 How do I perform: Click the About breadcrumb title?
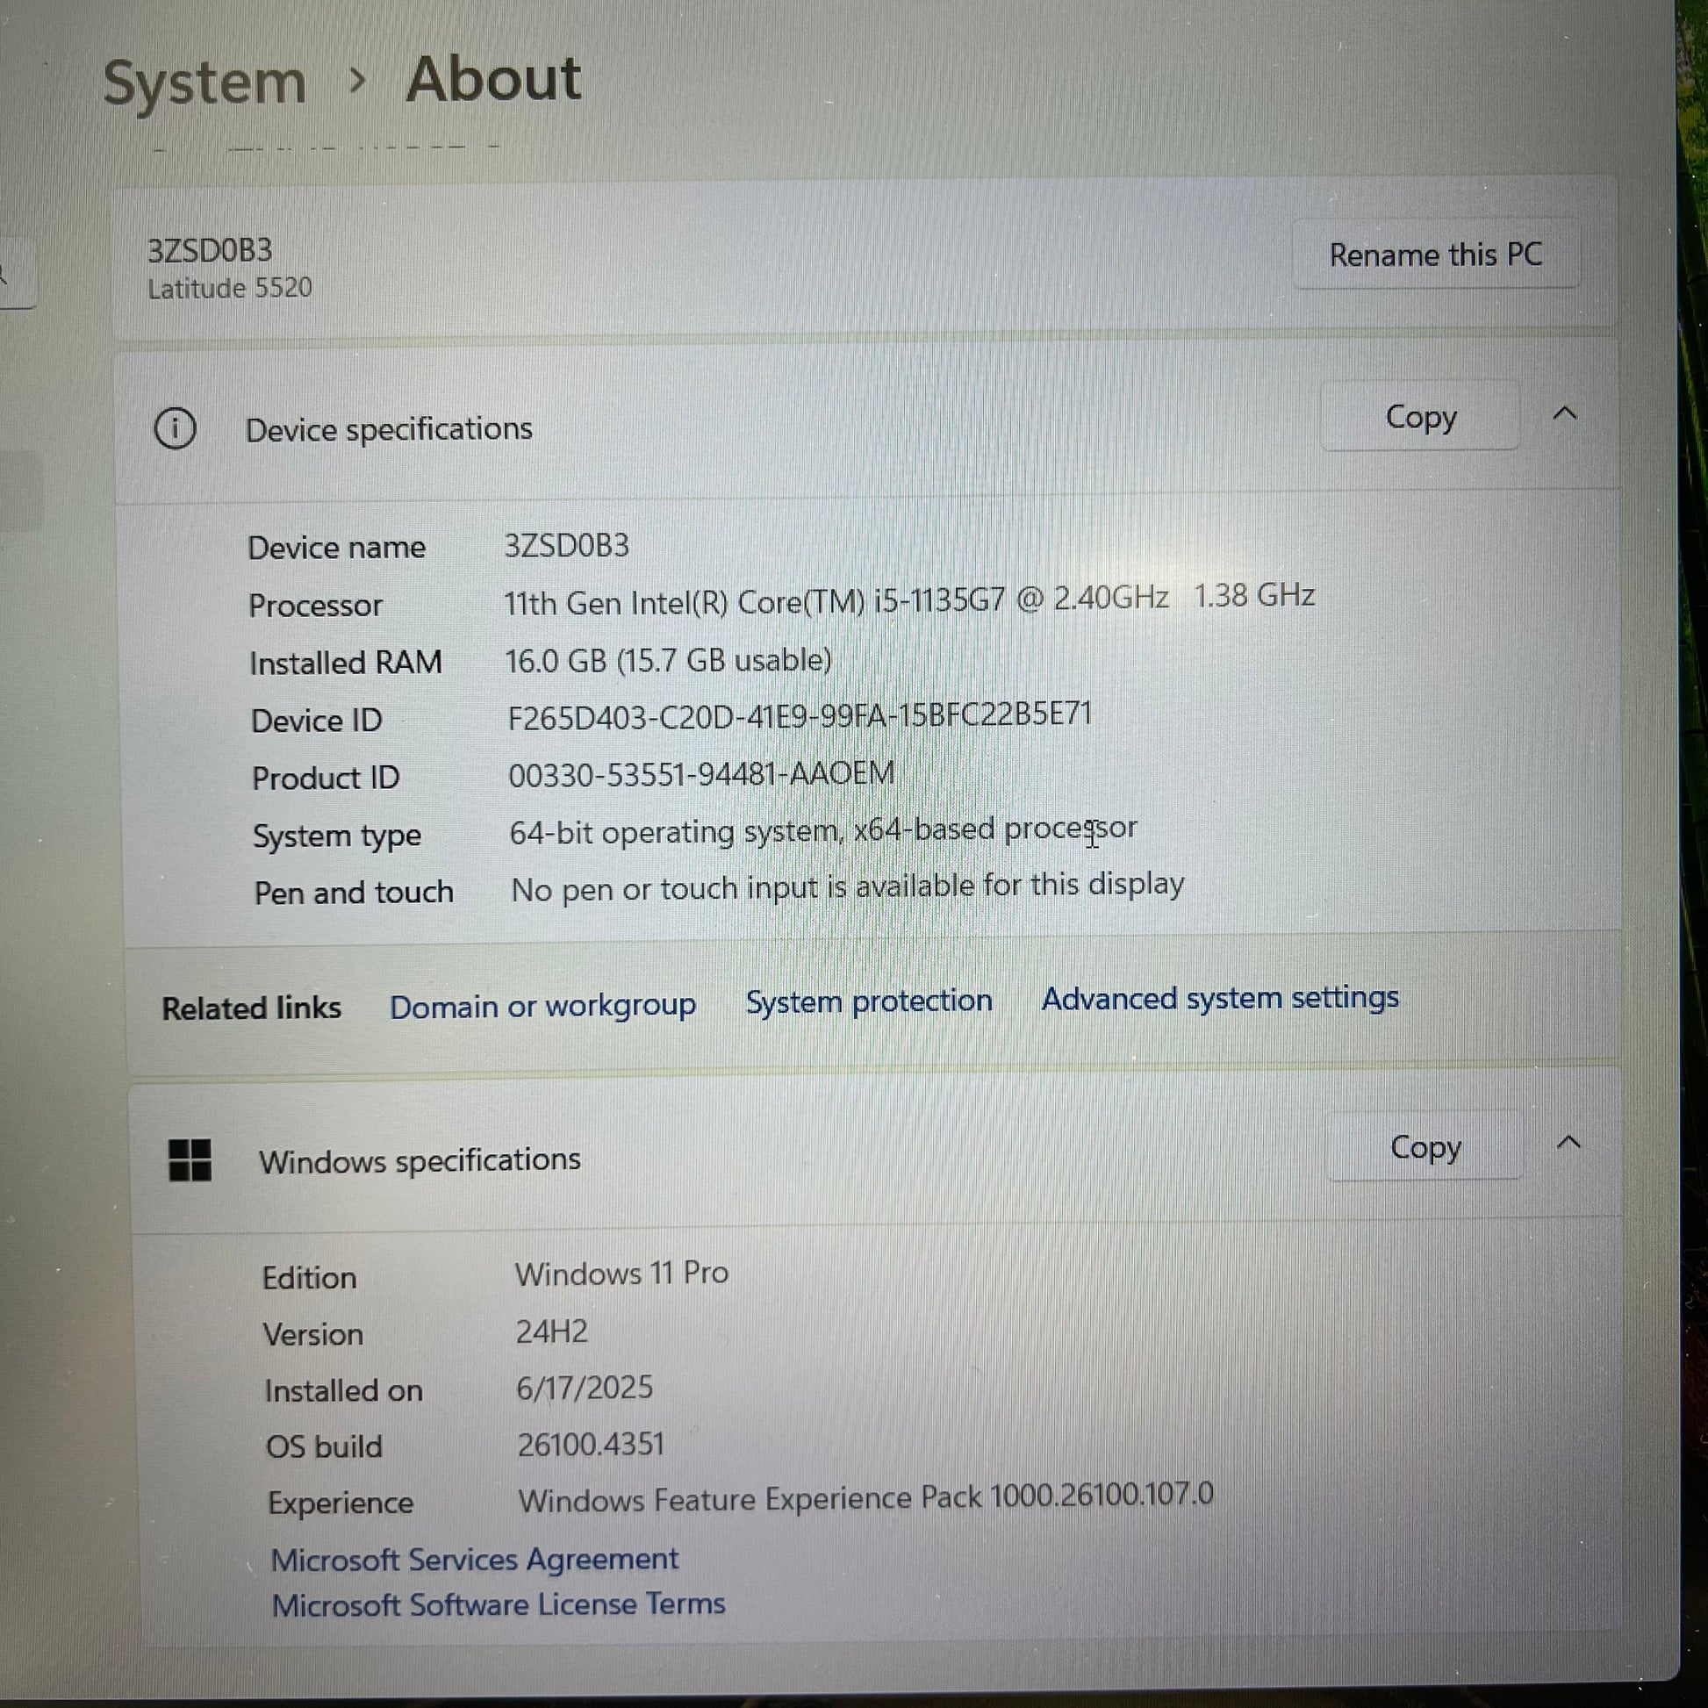[x=493, y=80]
